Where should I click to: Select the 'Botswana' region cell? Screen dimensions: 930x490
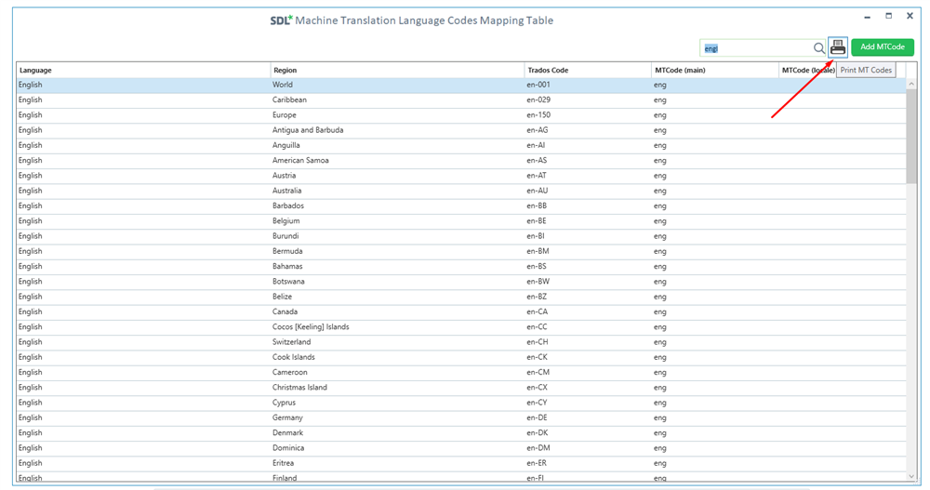pos(397,281)
